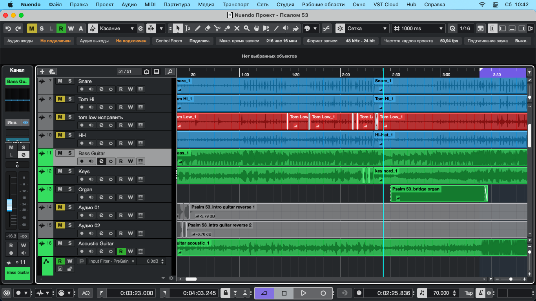Select the Psalm 53_bridge organ clip
The width and height of the screenshot is (536, 301).
tap(439, 193)
